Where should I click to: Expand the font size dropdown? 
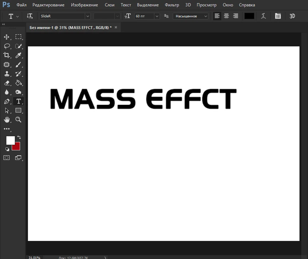[x=156, y=16]
